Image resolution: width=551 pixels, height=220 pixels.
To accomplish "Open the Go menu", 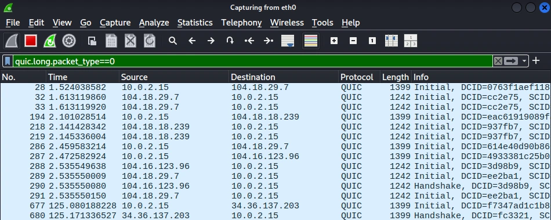I will click(x=85, y=23).
